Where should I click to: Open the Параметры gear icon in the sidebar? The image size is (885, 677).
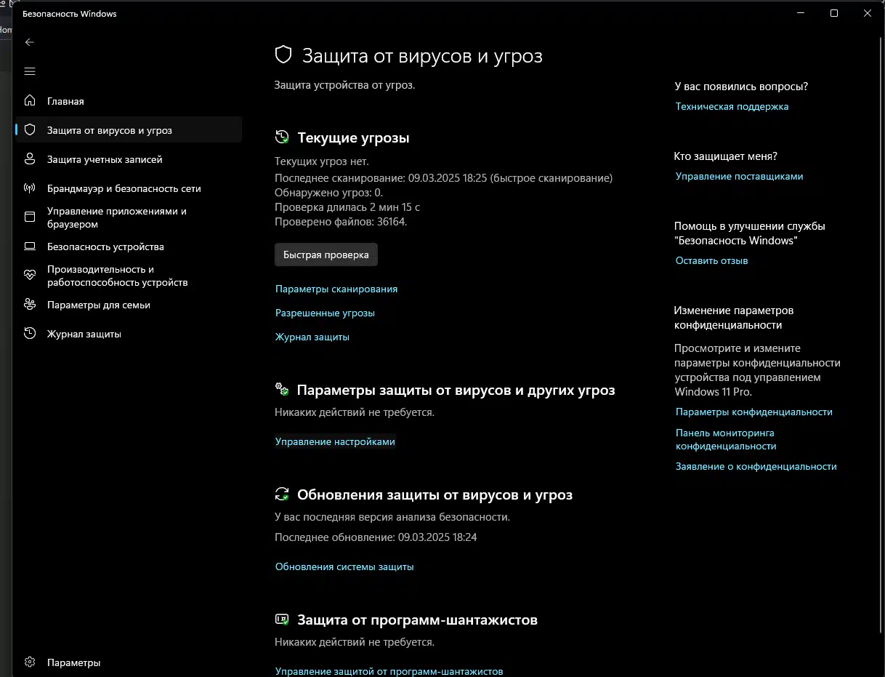pyautogui.click(x=30, y=662)
